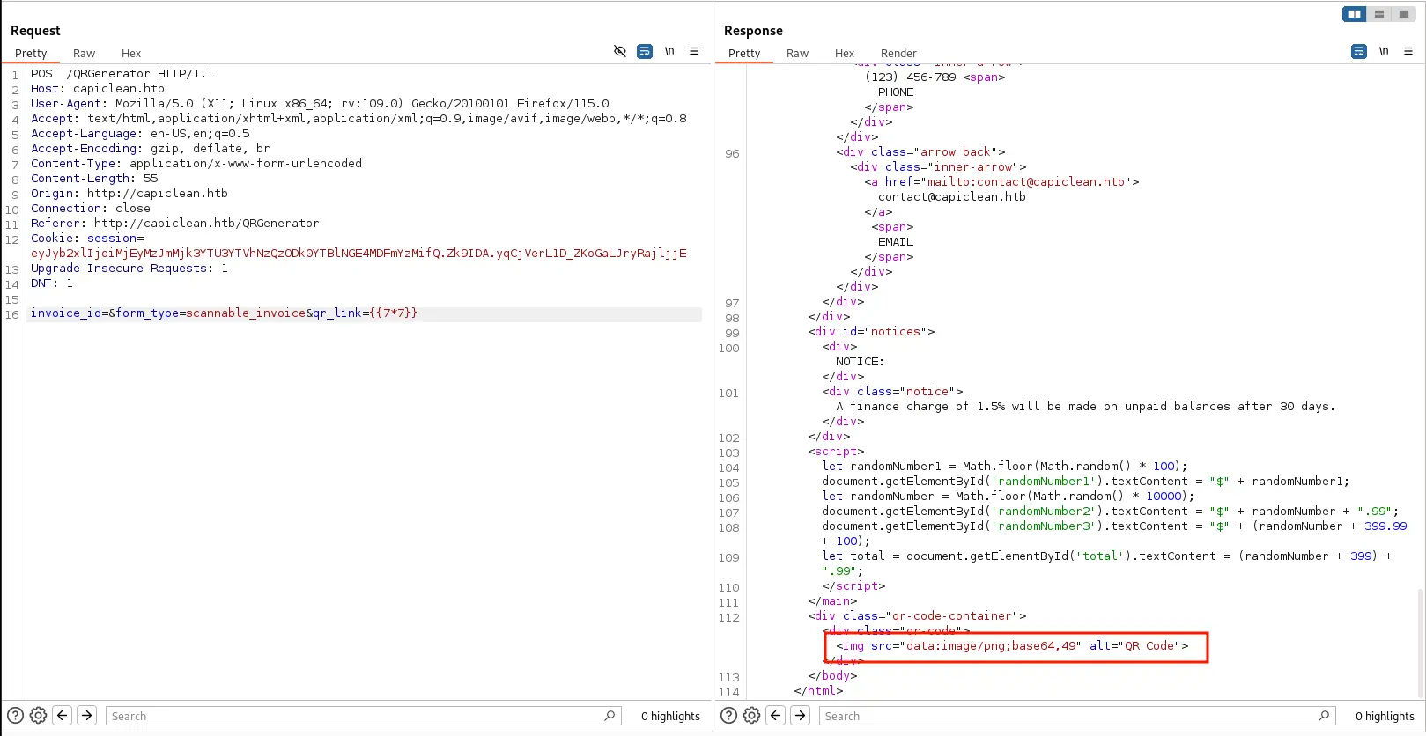Click the Content-Type header line

[196, 164]
